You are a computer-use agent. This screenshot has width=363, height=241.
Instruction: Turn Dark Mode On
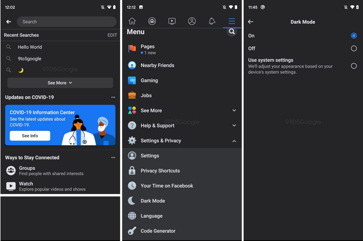point(354,36)
